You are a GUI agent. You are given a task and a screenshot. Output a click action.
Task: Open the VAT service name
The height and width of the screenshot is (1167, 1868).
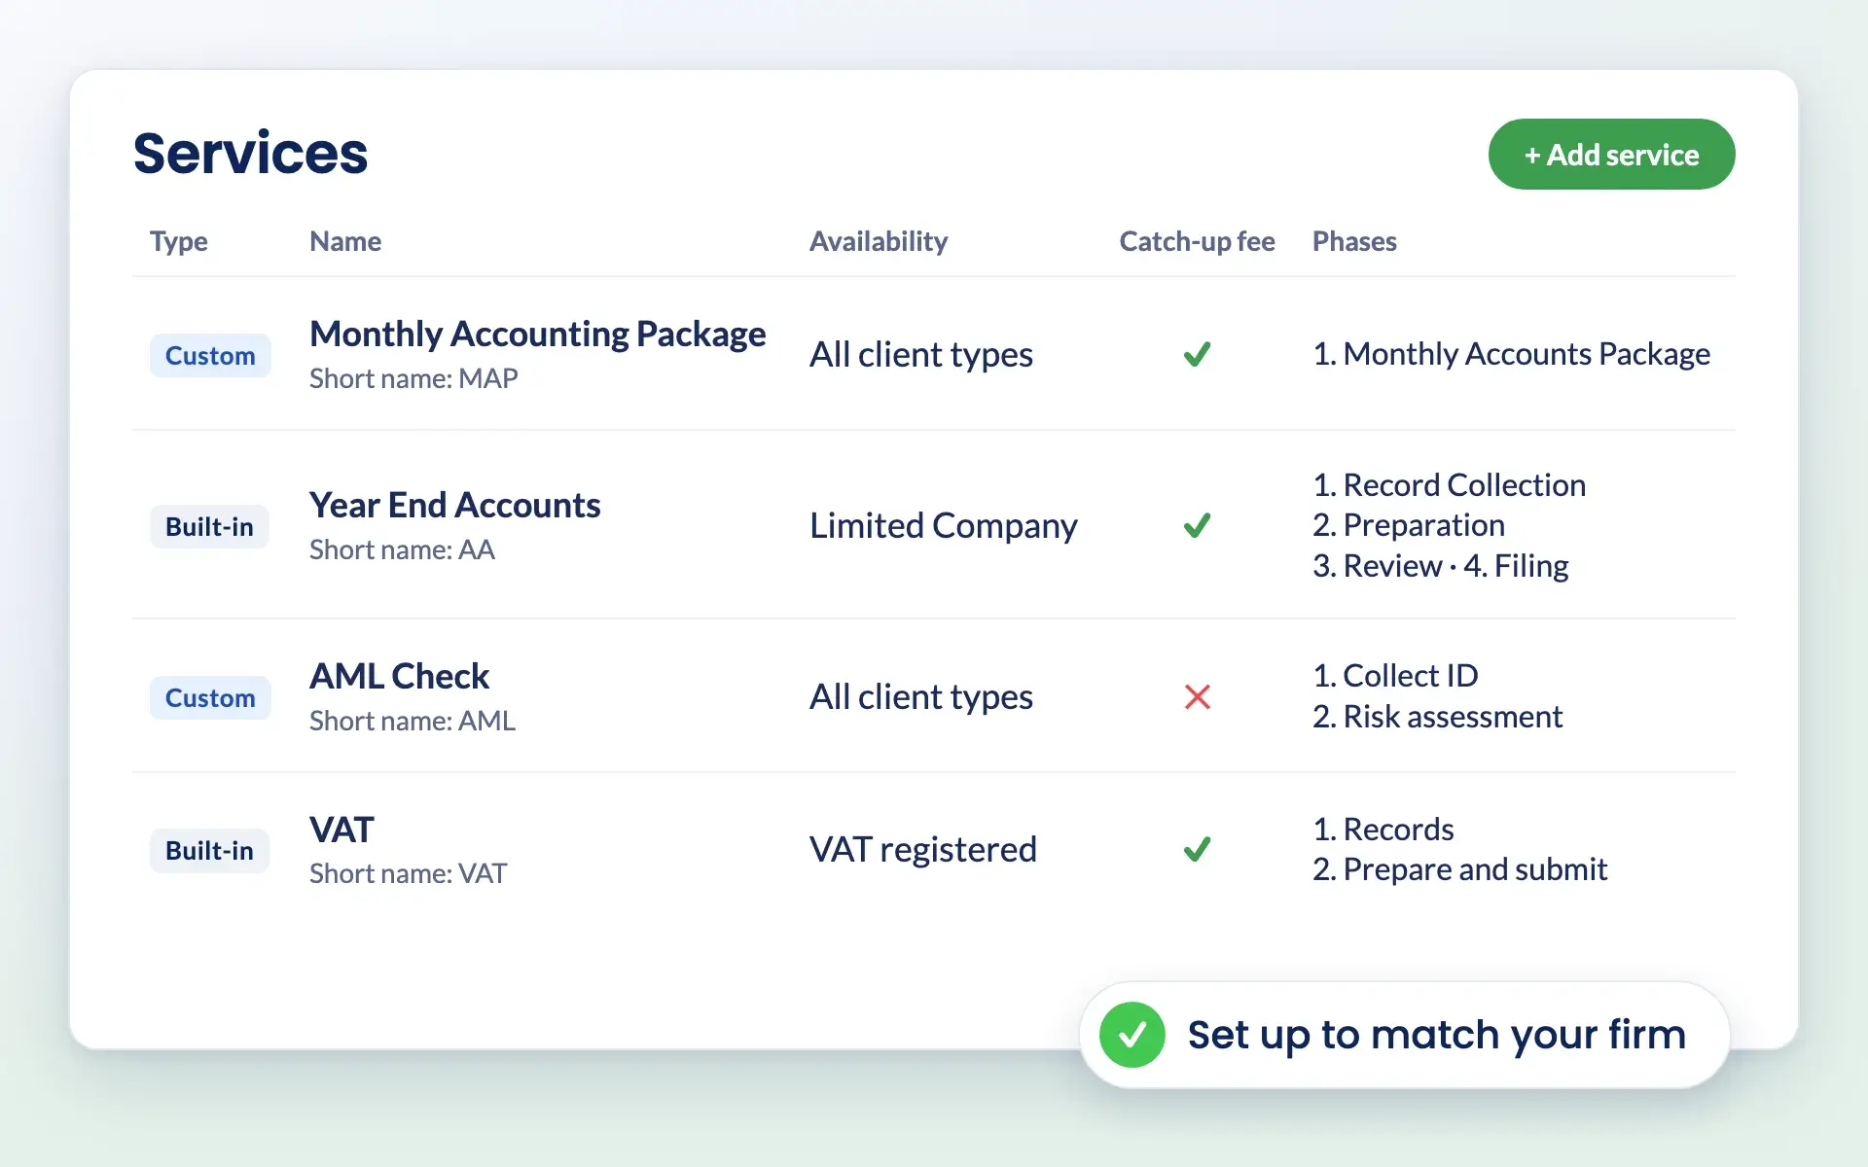pyautogui.click(x=341, y=830)
